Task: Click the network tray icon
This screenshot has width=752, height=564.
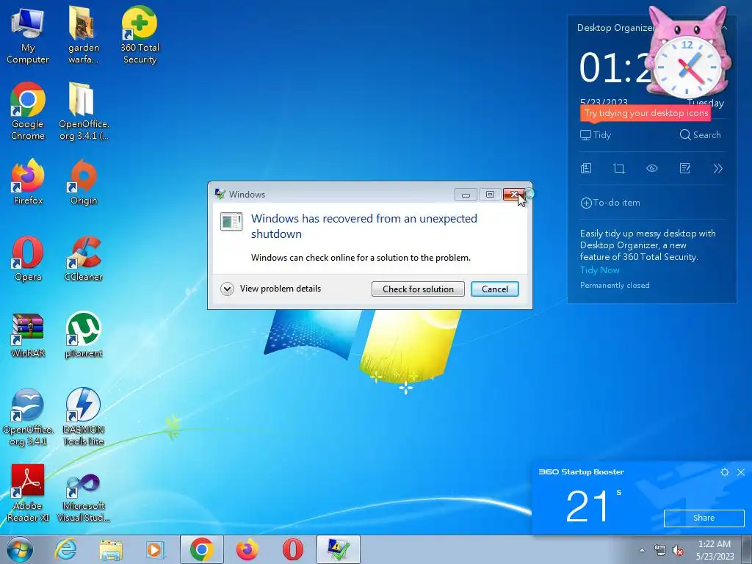Action: tap(660, 550)
